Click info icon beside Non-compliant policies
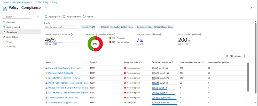Screen dimensions: 258x106 (x=201, y=34)
